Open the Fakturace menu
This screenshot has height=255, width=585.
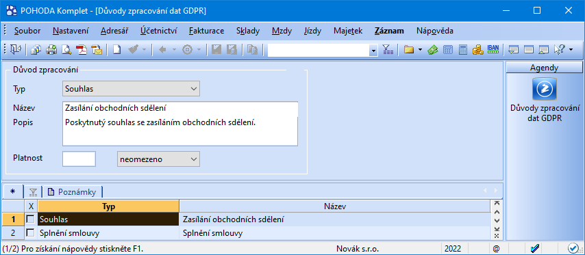207,31
